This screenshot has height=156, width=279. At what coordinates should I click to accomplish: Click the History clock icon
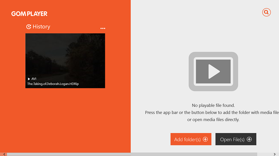coord(29,27)
